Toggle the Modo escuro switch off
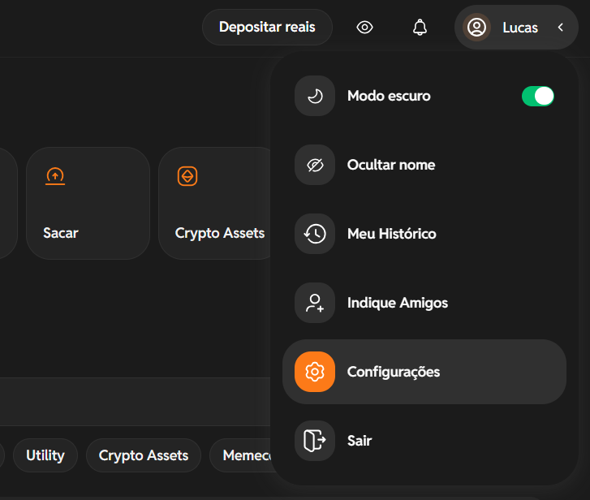Screen dimensions: 590x500 pyautogui.click(x=538, y=96)
